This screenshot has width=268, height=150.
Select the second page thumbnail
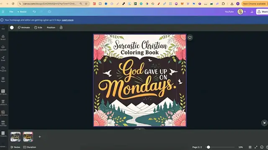(x=28, y=137)
